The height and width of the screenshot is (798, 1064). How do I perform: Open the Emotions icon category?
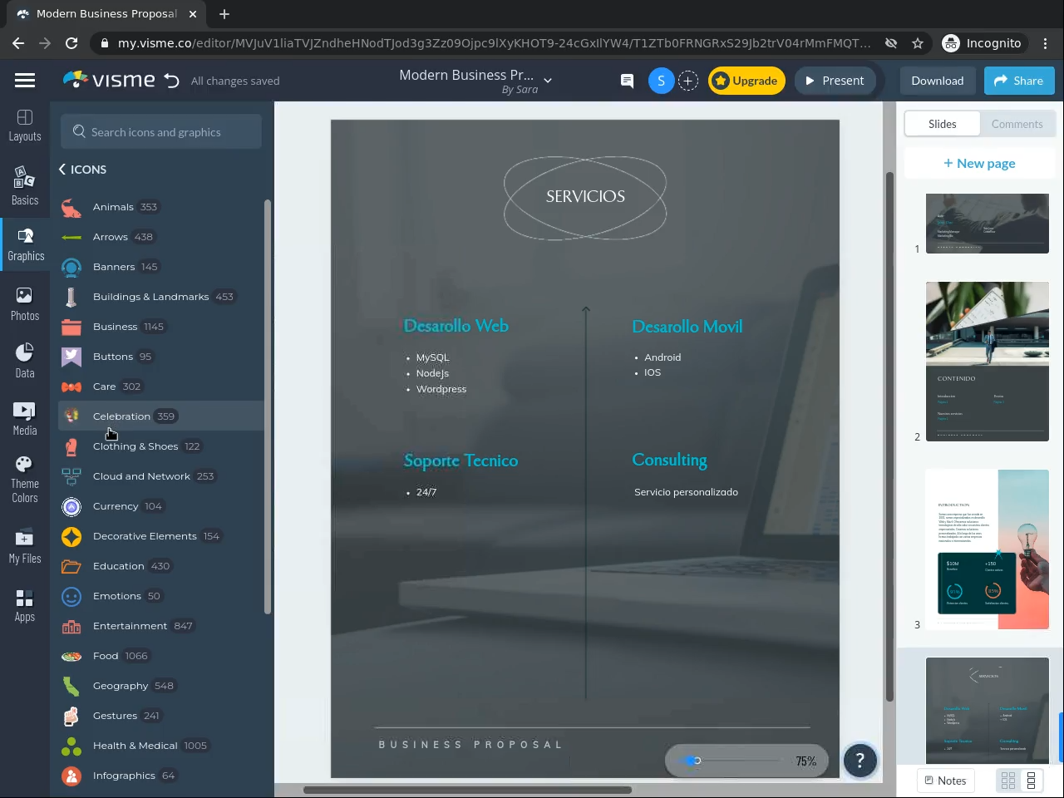(x=160, y=596)
